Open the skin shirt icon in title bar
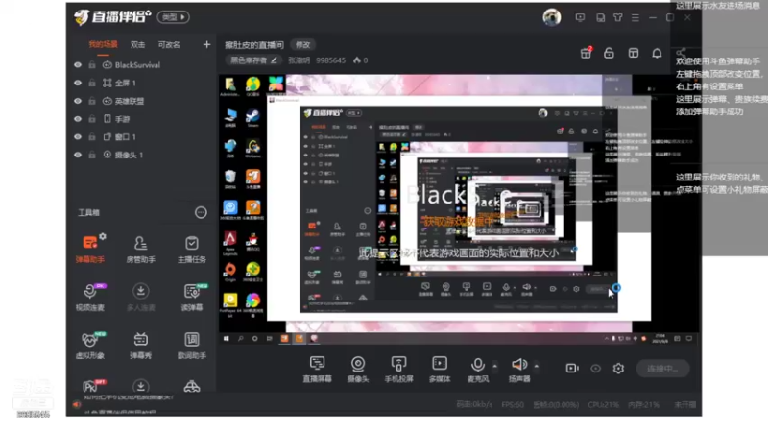 [x=618, y=17]
